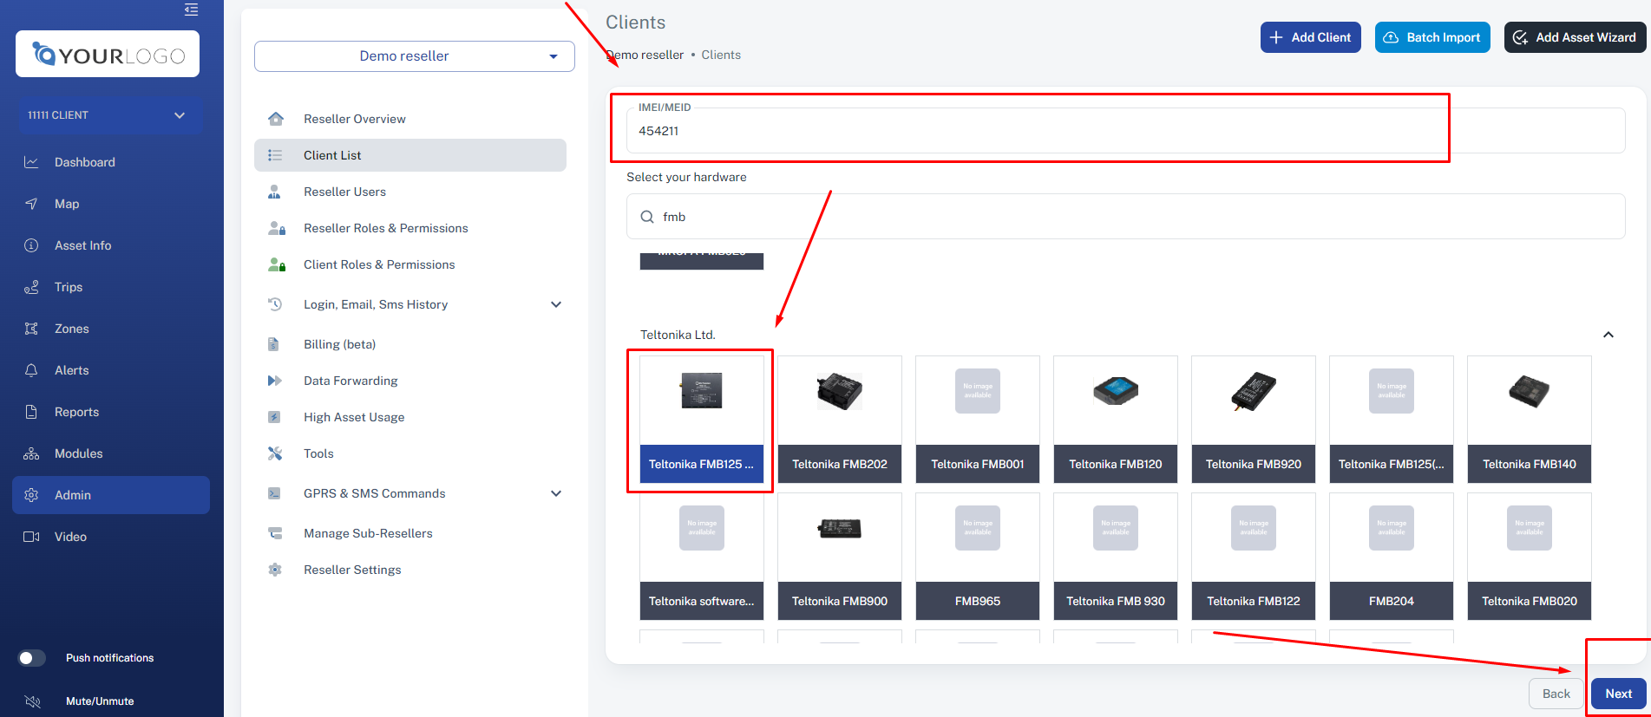Collapse the sidebar with the menu-fold icon
The height and width of the screenshot is (717, 1651).
(192, 10)
